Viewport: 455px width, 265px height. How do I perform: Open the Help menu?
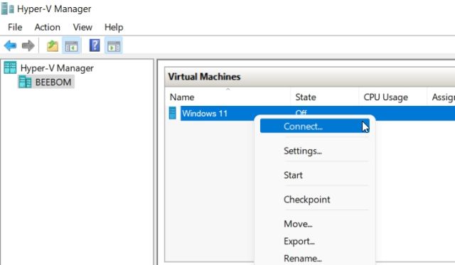pyautogui.click(x=114, y=27)
